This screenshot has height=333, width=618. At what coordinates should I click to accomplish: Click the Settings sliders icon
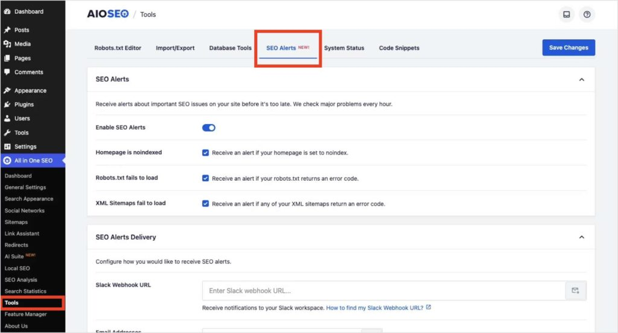pos(7,146)
